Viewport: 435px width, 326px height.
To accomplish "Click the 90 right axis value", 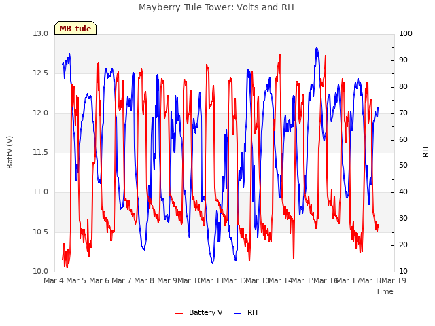I will point(403,60).
